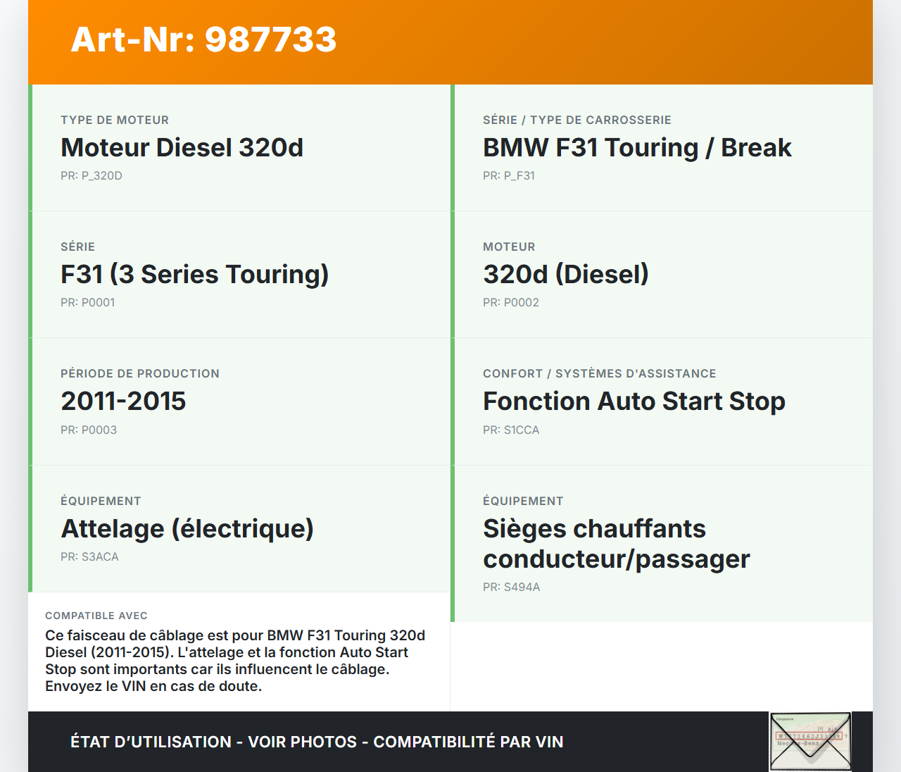Click the PR: P_320D code
901x772 pixels.
coord(92,176)
